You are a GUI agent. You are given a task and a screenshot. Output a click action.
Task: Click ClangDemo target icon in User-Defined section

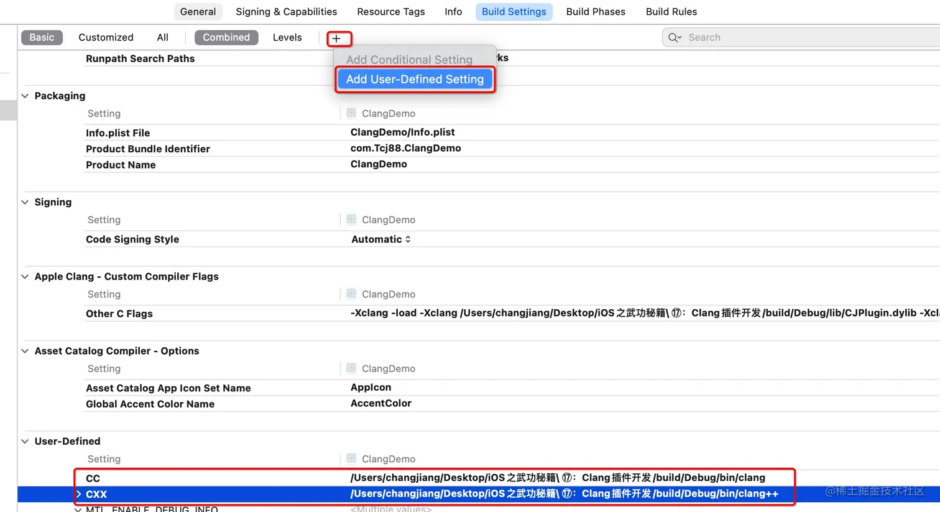point(351,458)
